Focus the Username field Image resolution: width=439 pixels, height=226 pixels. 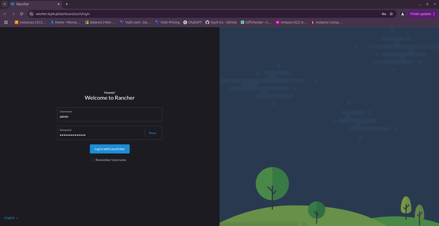(109, 114)
